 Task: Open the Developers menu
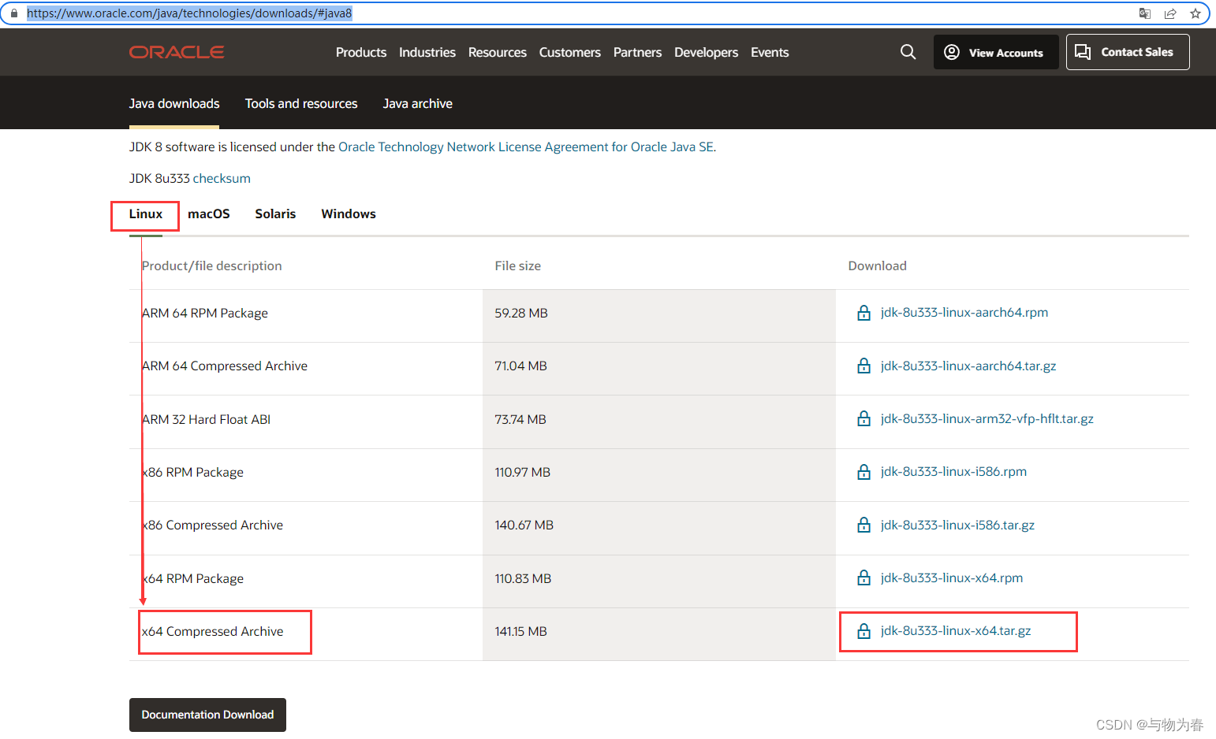pyautogui.click(x=707, y=52)
